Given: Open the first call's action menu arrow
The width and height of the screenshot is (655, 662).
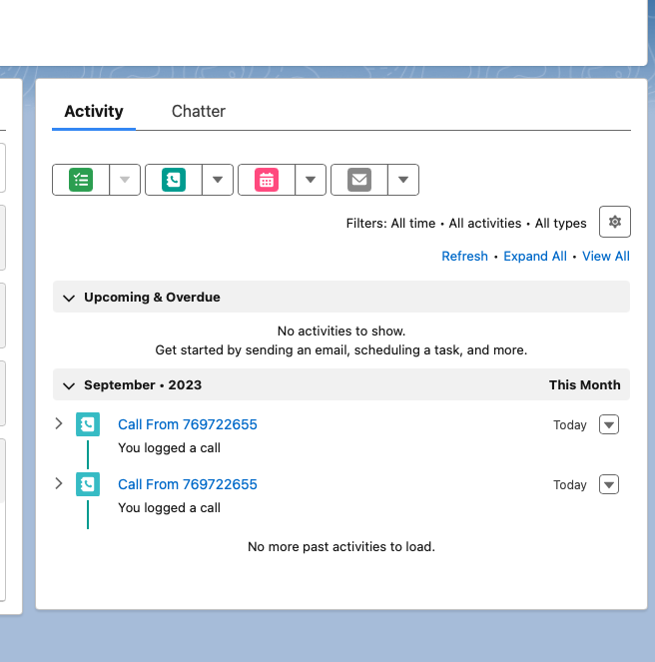Looking at the screenshot, I should (609, 424).
